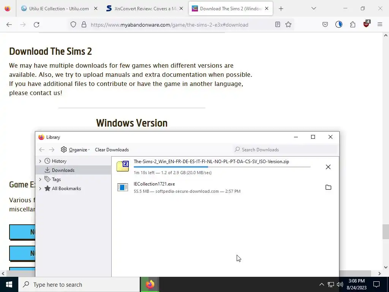
Task: Toggle reader view icon in address bar
Action: click(278, 25)
